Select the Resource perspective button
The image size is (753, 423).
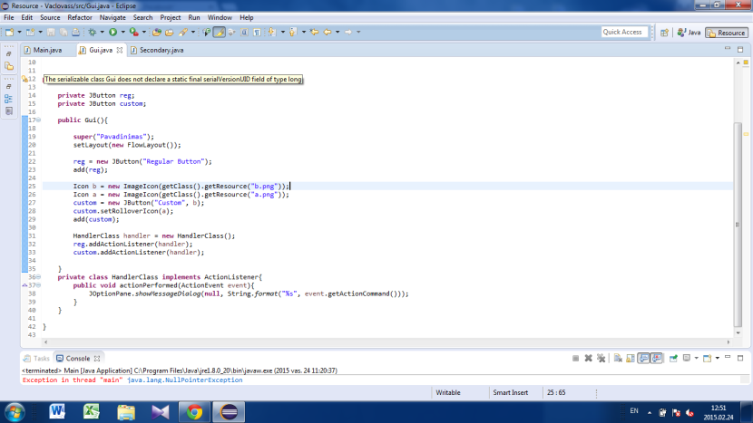point(726,33)
